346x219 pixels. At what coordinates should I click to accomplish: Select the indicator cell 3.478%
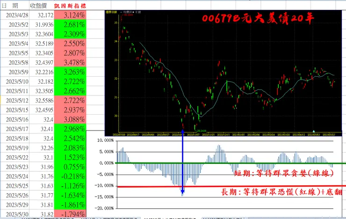(x=70, y=63)
